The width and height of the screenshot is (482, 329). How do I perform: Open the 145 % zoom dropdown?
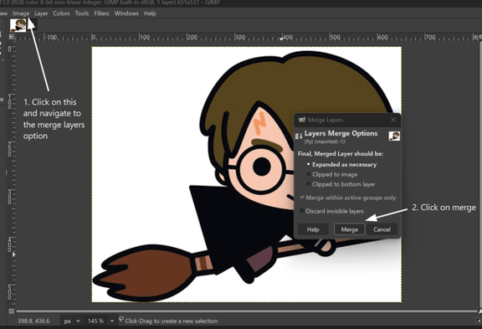point(100,321)
